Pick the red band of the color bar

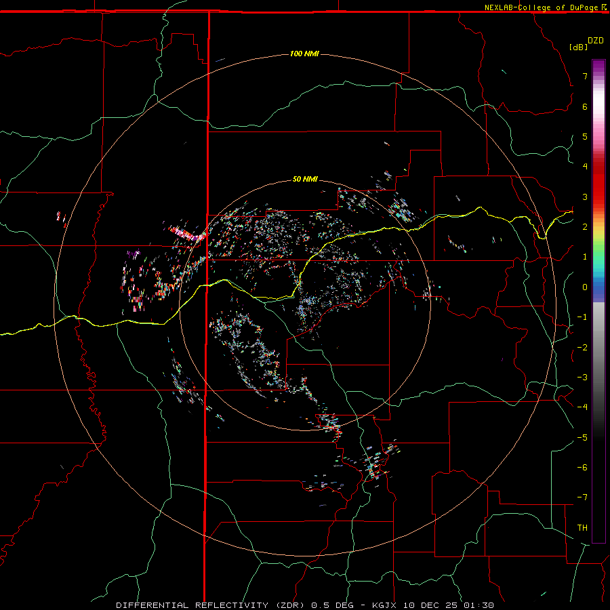point(598,187)
